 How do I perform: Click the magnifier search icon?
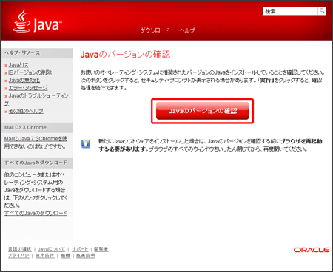tap(322, 11)
